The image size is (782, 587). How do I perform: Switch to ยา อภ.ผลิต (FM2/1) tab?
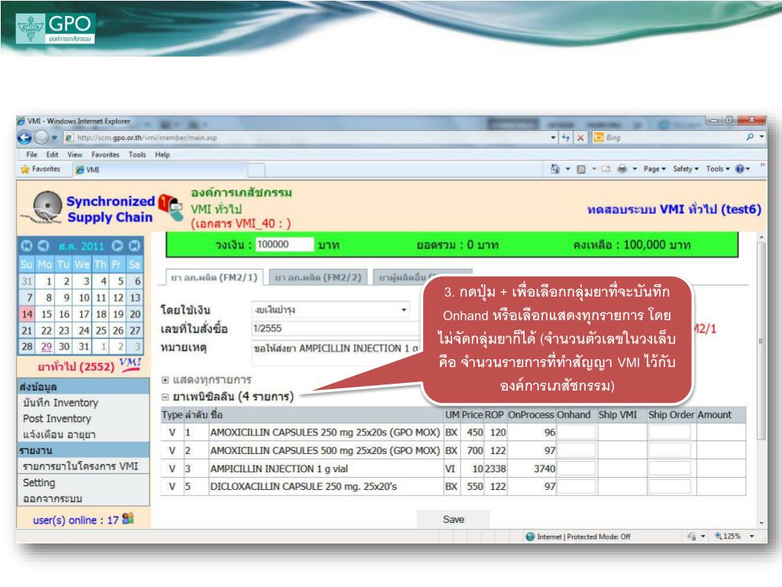215,277
